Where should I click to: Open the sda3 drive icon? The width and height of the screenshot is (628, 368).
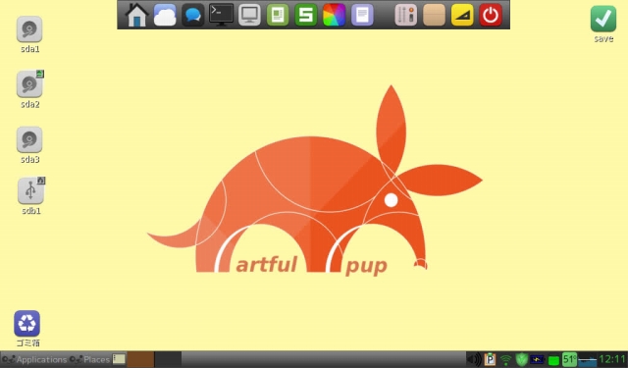[x=29, y=139]
